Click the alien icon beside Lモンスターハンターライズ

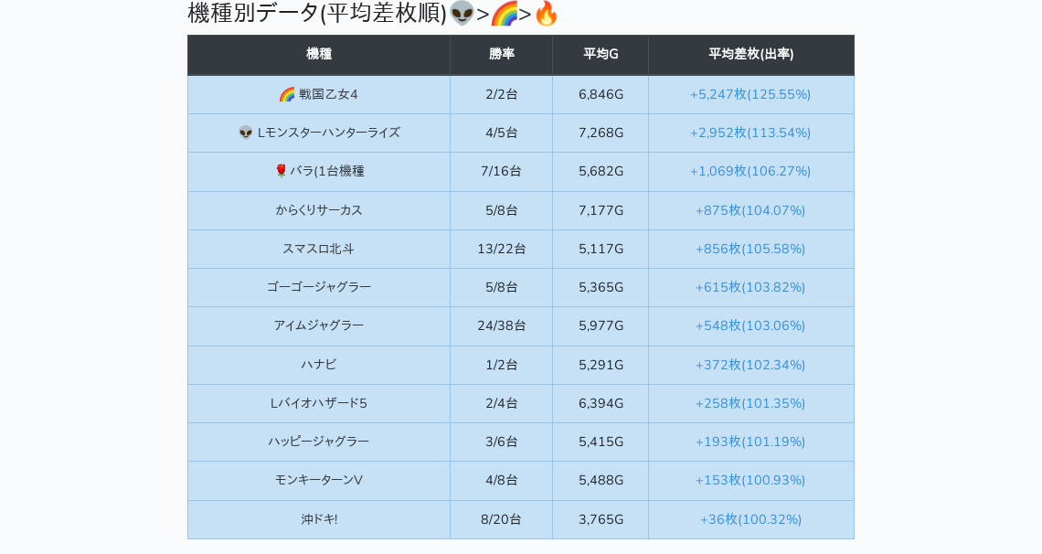coord(246,133)
